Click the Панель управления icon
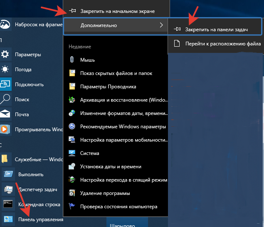The height and width of the screenshot is (227, 264). (x=8, y=219)
